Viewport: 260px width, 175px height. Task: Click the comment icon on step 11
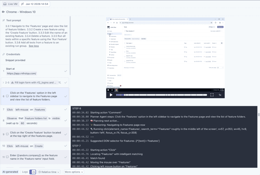[7, 157]
